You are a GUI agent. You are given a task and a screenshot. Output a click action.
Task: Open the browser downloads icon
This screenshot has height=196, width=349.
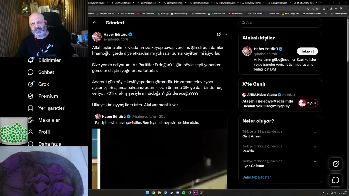point(331,9)
